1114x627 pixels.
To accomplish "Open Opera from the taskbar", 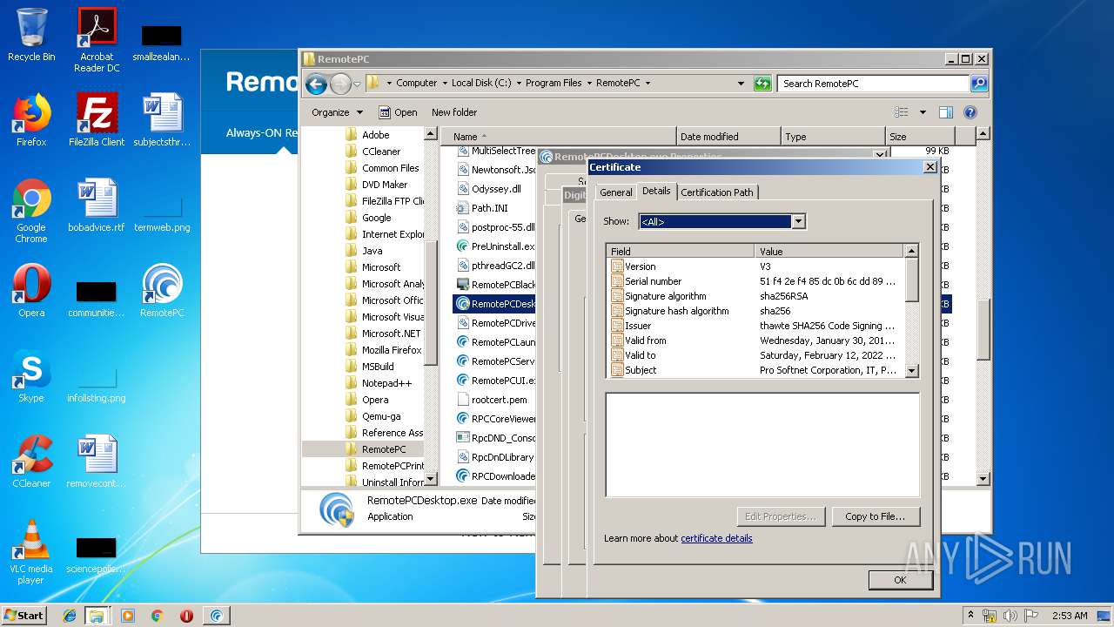I will click(x=186, y=616).
